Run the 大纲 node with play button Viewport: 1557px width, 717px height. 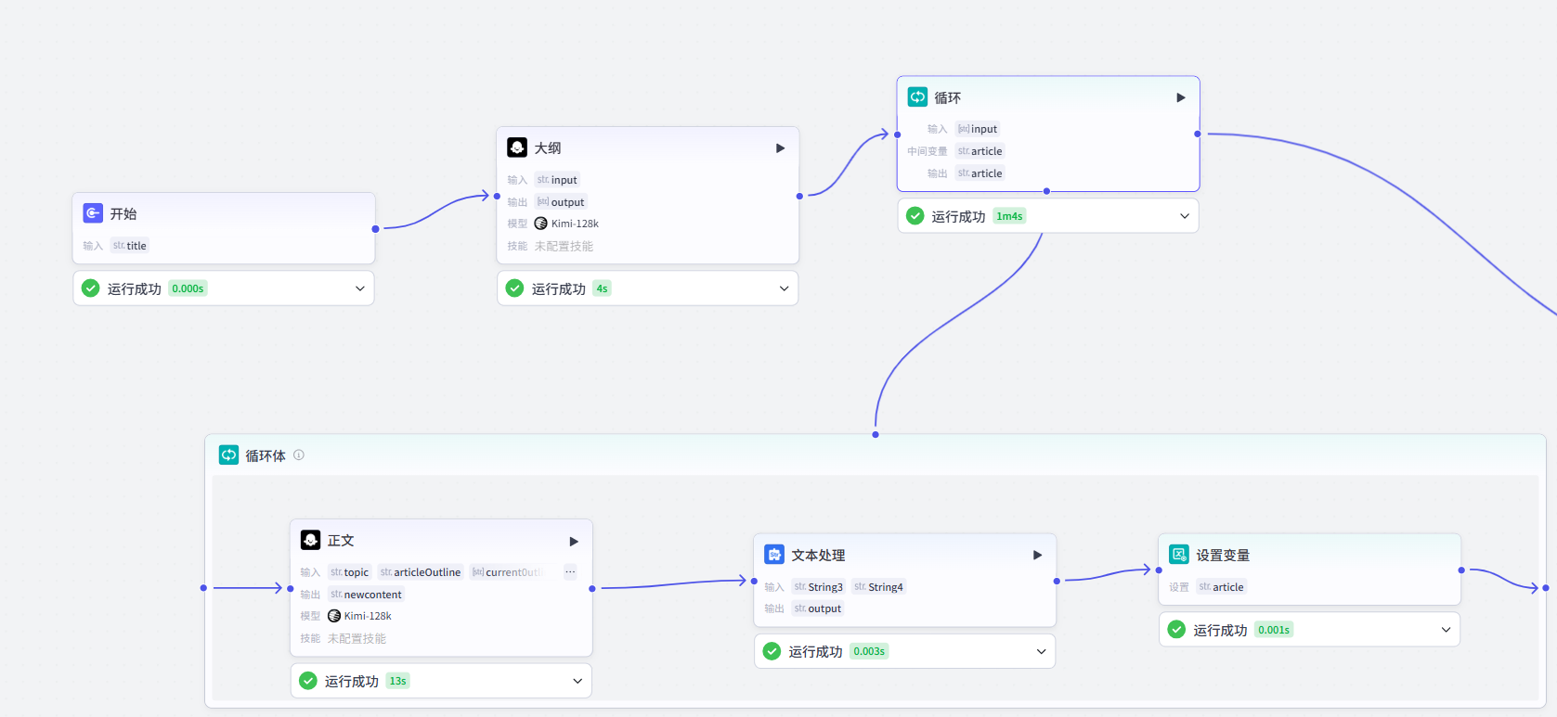point(780,148)
